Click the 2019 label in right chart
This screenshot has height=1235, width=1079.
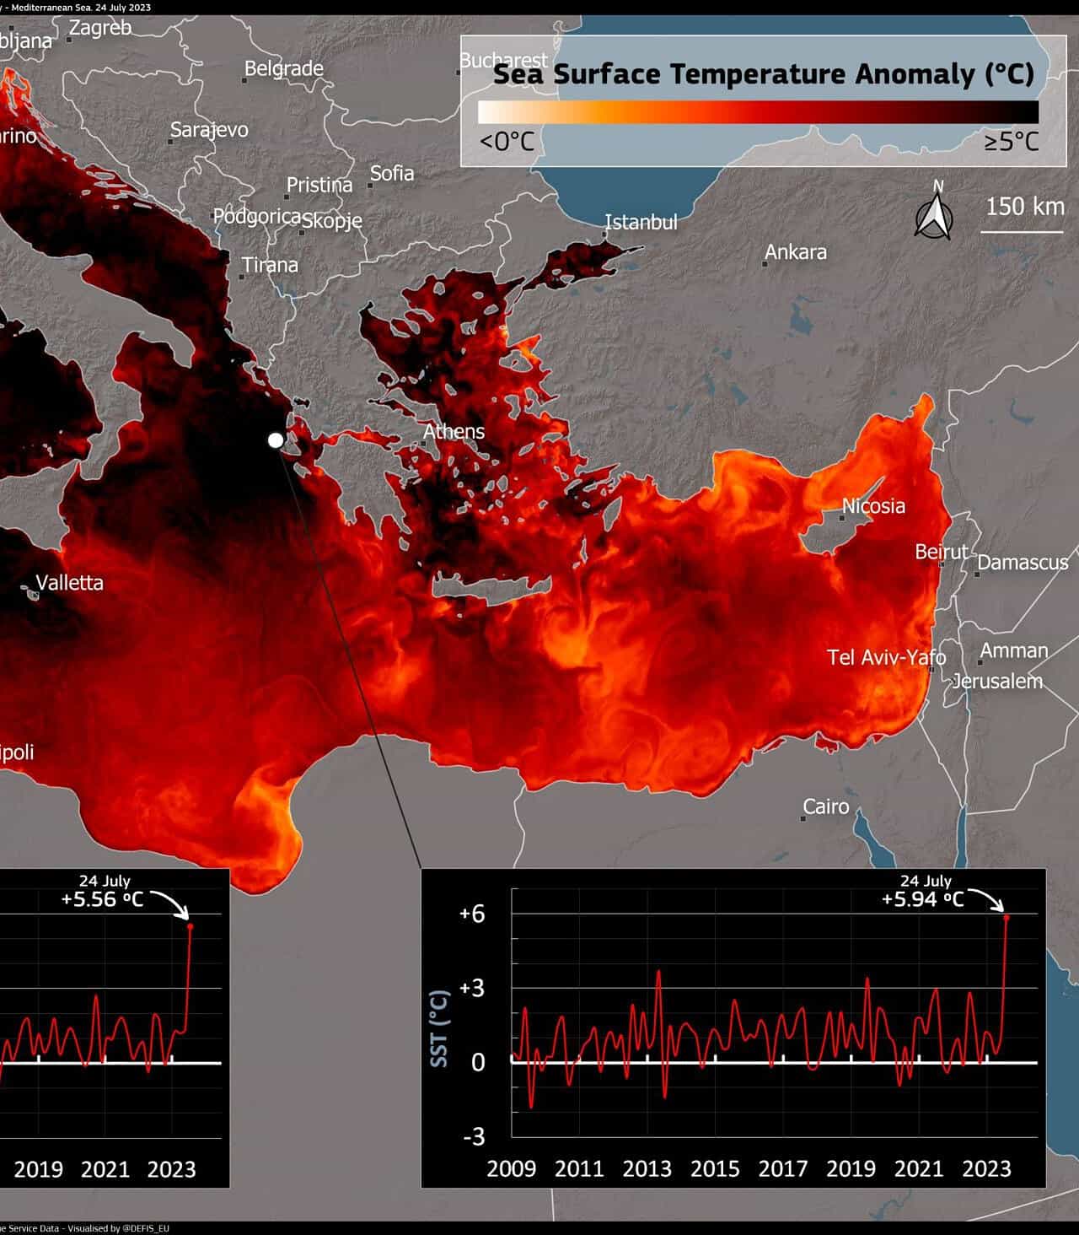click(851, 1168)
